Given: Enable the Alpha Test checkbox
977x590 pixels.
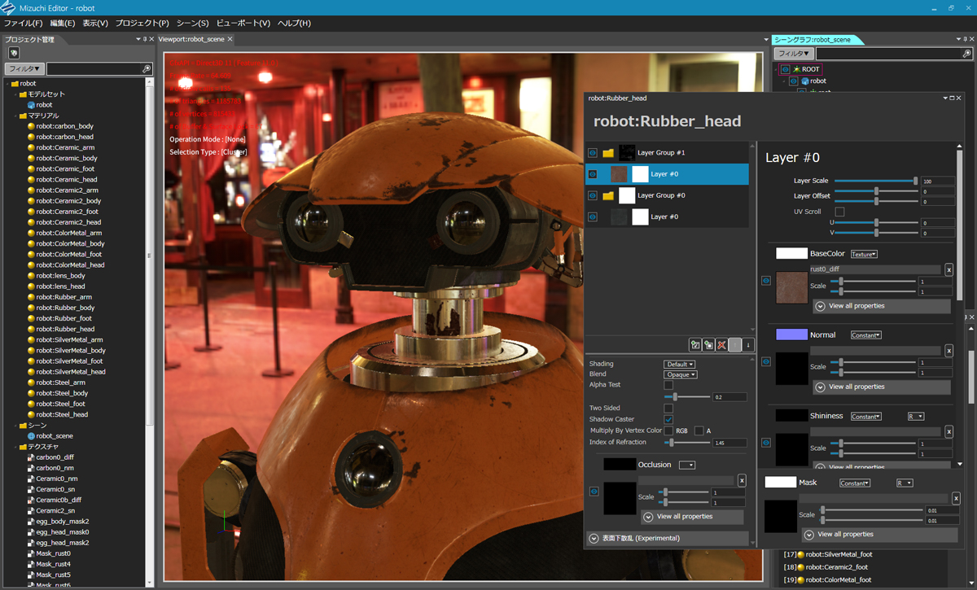Looking at the screenshot, I should click(668, 385).
